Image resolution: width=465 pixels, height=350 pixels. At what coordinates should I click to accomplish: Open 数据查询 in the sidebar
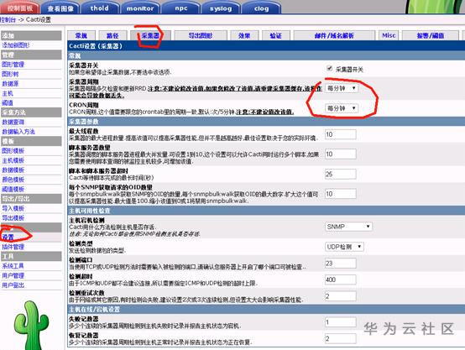click(x=13, y=122)
